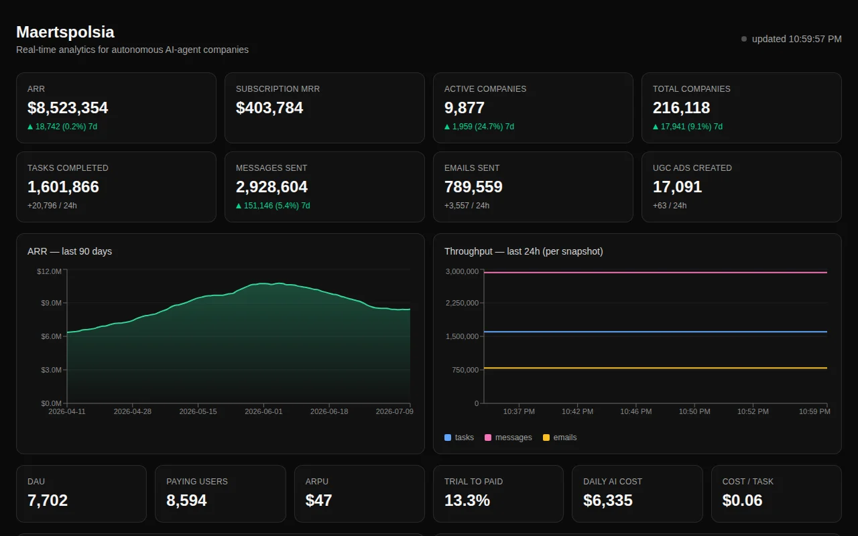Select the Daily AI Cost value $6,335
Screen dimensions: 858x536
tap(608, 500)
